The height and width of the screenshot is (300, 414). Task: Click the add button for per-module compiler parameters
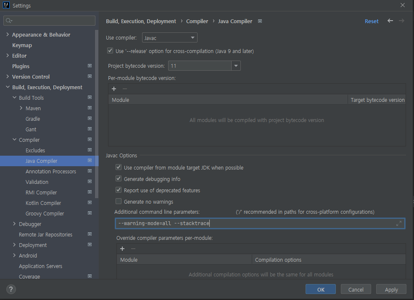pyautogui.click(x=122, y=249)
